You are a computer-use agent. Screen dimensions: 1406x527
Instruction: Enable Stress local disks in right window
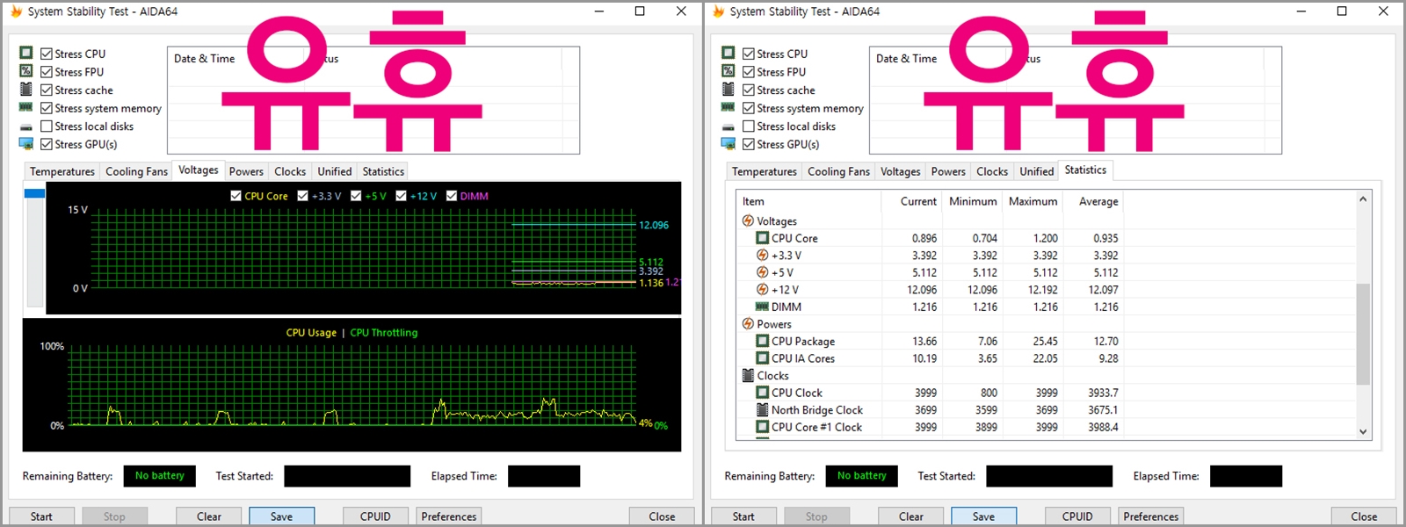point(749,126)
